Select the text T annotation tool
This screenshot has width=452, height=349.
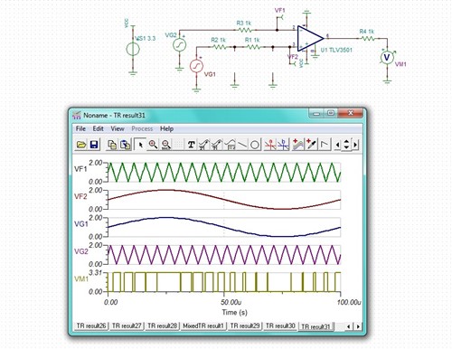[191, 145]
